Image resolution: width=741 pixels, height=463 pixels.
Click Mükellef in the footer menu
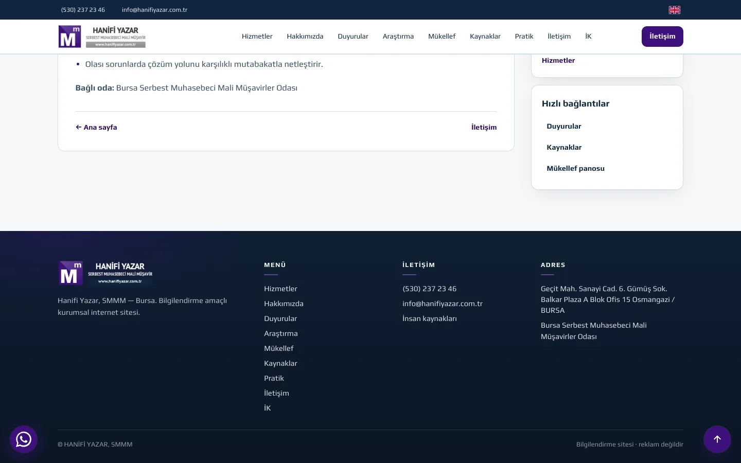[279, 348]
